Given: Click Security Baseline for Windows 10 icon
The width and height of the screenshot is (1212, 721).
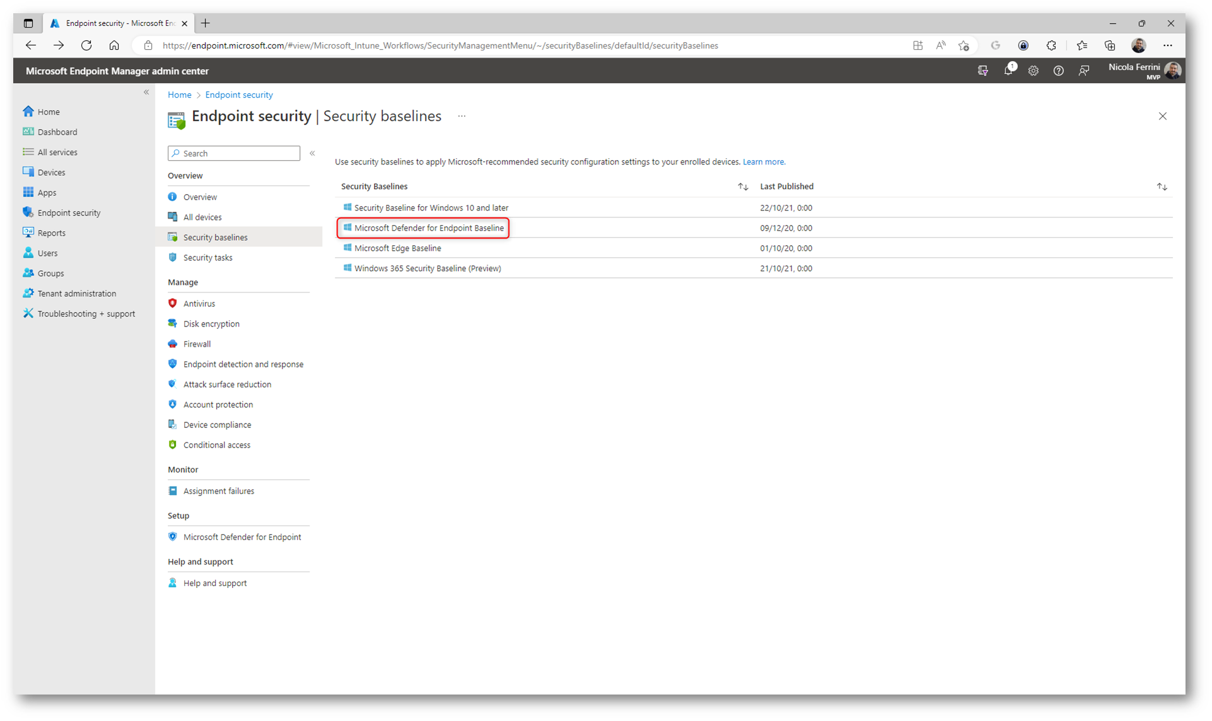Looking at the screenshot, I should (347, 207).
